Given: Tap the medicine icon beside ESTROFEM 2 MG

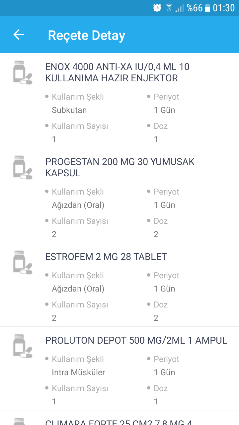Looking at the screenshot, I should click(23, 262).
